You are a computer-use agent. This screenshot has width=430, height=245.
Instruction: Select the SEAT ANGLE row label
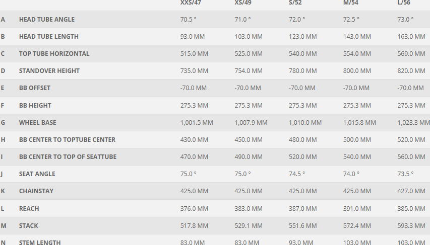coord(37,174)
